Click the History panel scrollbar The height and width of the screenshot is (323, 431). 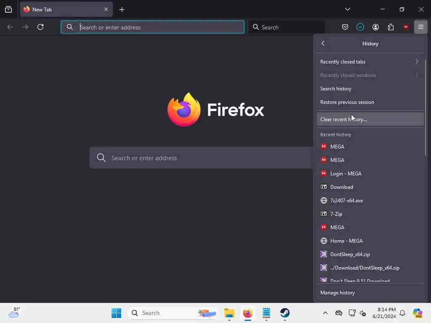click(426, 108)
